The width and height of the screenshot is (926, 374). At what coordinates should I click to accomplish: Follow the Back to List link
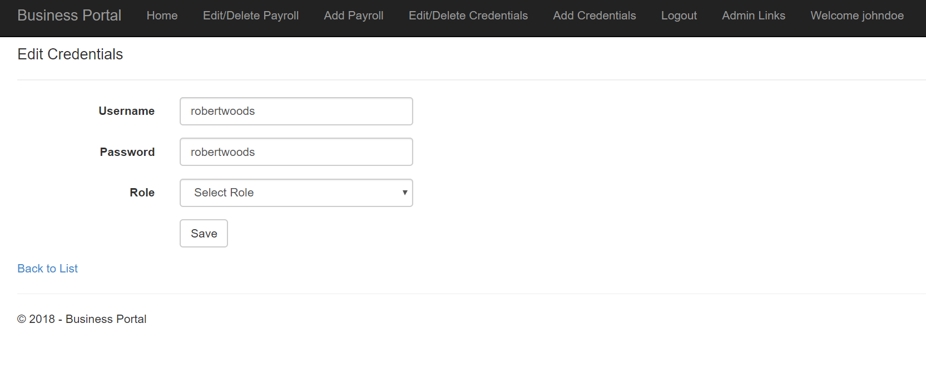click(x=48, y=269)
